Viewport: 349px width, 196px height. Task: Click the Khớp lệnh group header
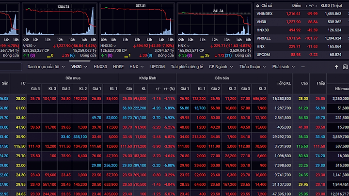[x=147, y=78]
